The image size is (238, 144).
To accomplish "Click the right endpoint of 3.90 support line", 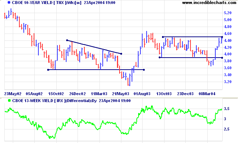I will (x=222, y=58).
